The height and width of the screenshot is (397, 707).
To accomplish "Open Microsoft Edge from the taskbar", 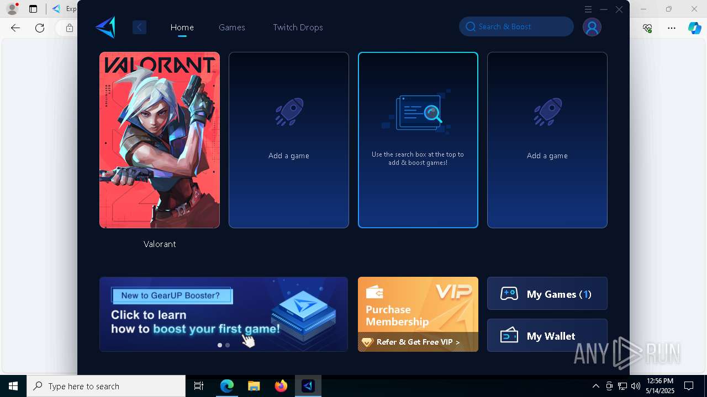I will tap(227, 386).
